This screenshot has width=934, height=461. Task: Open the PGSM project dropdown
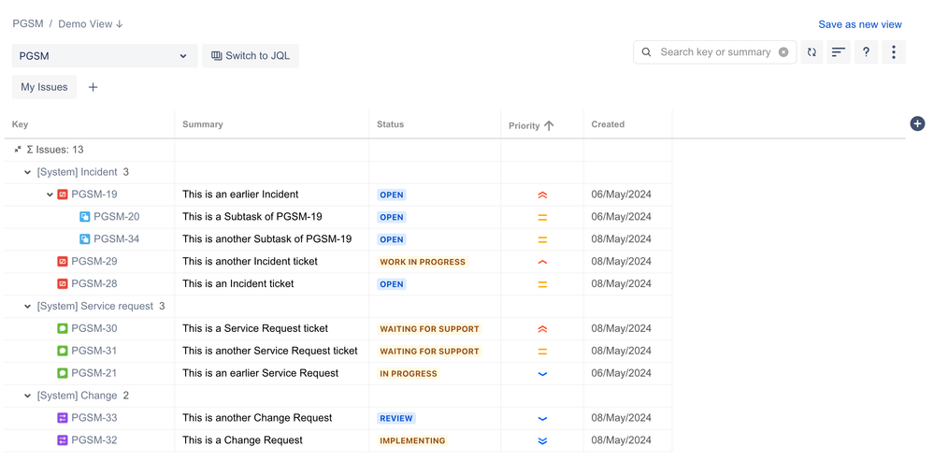pyautogui.click(x=105, y=56)
